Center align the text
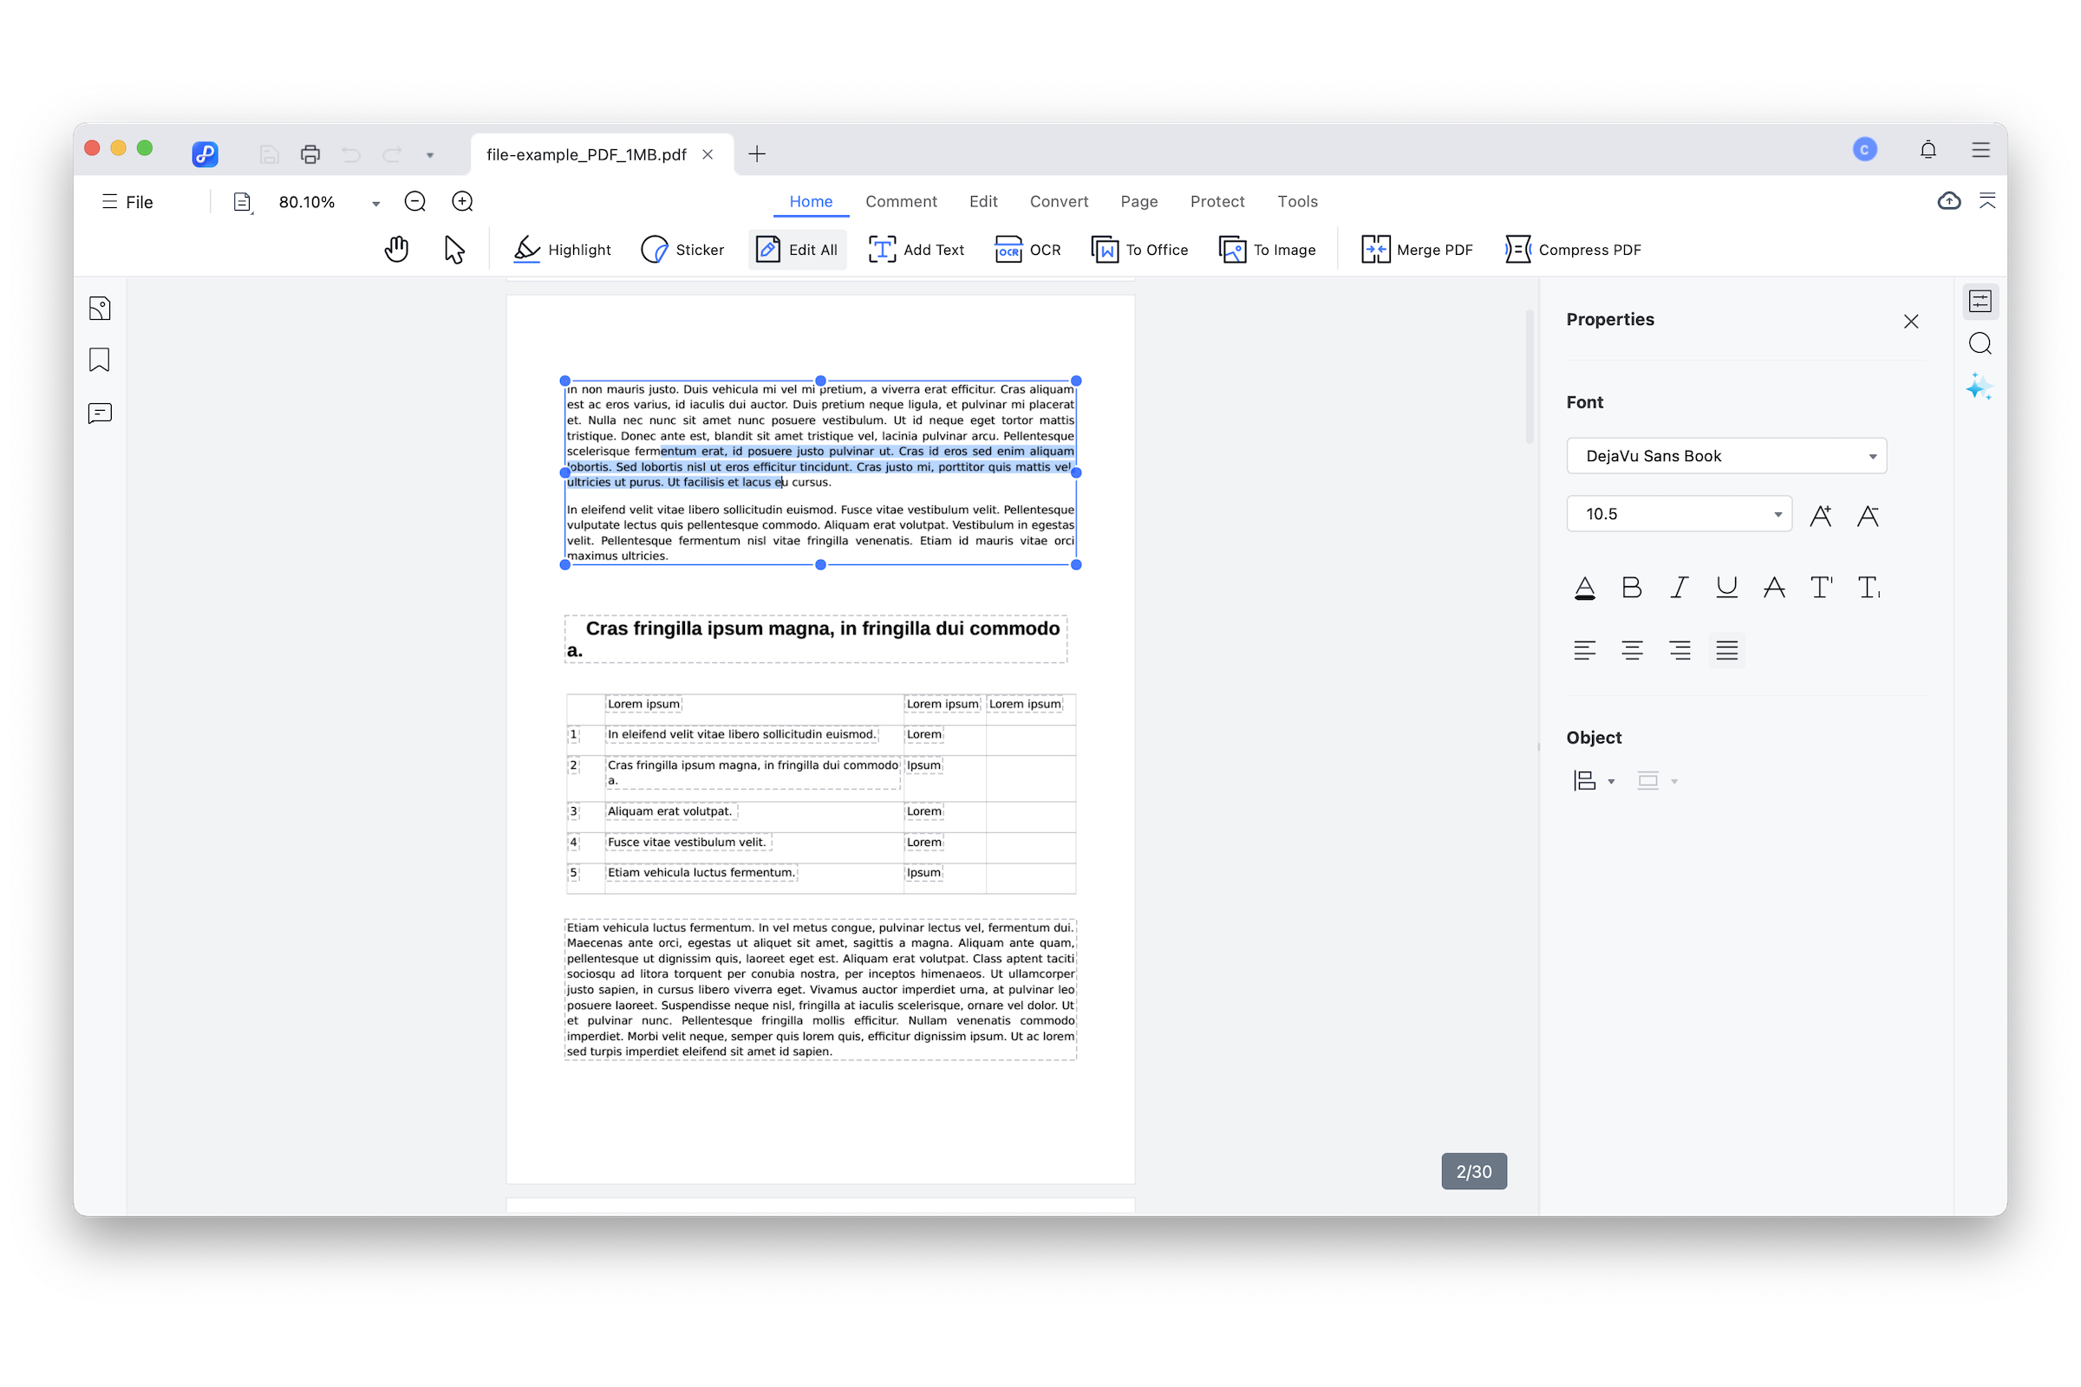 [1632, 651]
